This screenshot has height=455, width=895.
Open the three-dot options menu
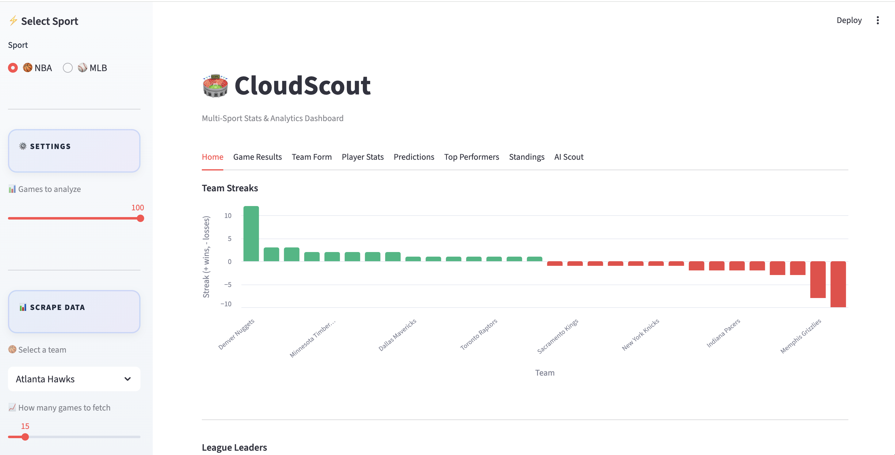pyautogui.click(x=878, y=21)
